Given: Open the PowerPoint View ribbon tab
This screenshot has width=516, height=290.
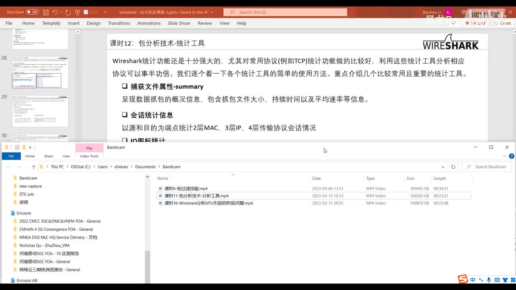Looking at the screenshot, I should tap(225, 23).
